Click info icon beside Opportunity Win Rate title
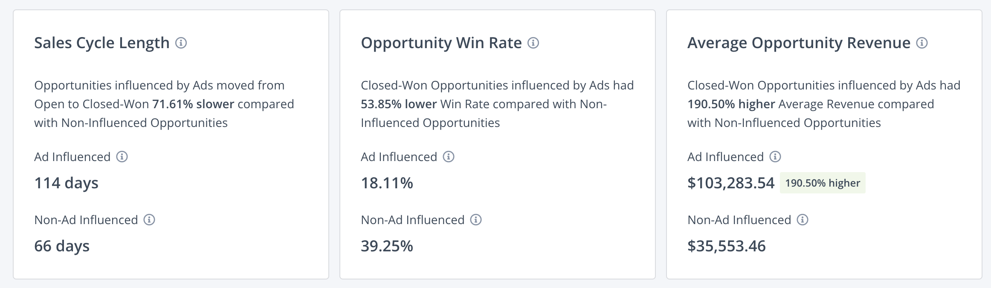Image resolution: width=991 pixels, height=288 pixels. coord(533,43)
